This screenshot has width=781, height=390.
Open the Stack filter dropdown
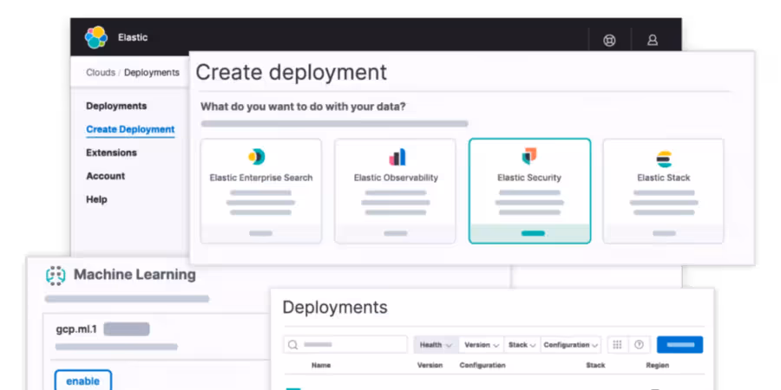coord(522,345)
